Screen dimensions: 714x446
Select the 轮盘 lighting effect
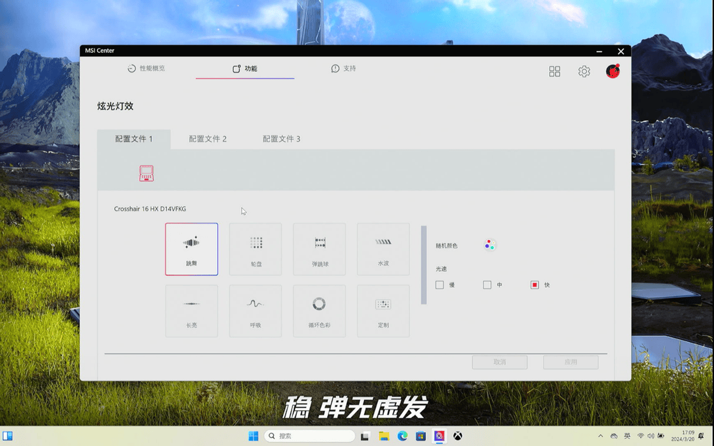[256, 249]
